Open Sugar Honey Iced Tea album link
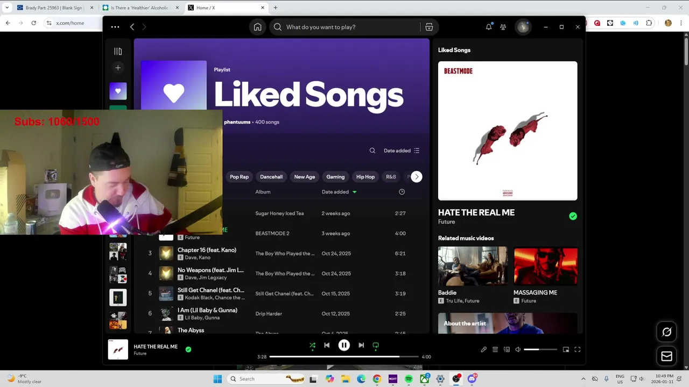The width and height of the screenshot is (689, 387). [279, 213]
